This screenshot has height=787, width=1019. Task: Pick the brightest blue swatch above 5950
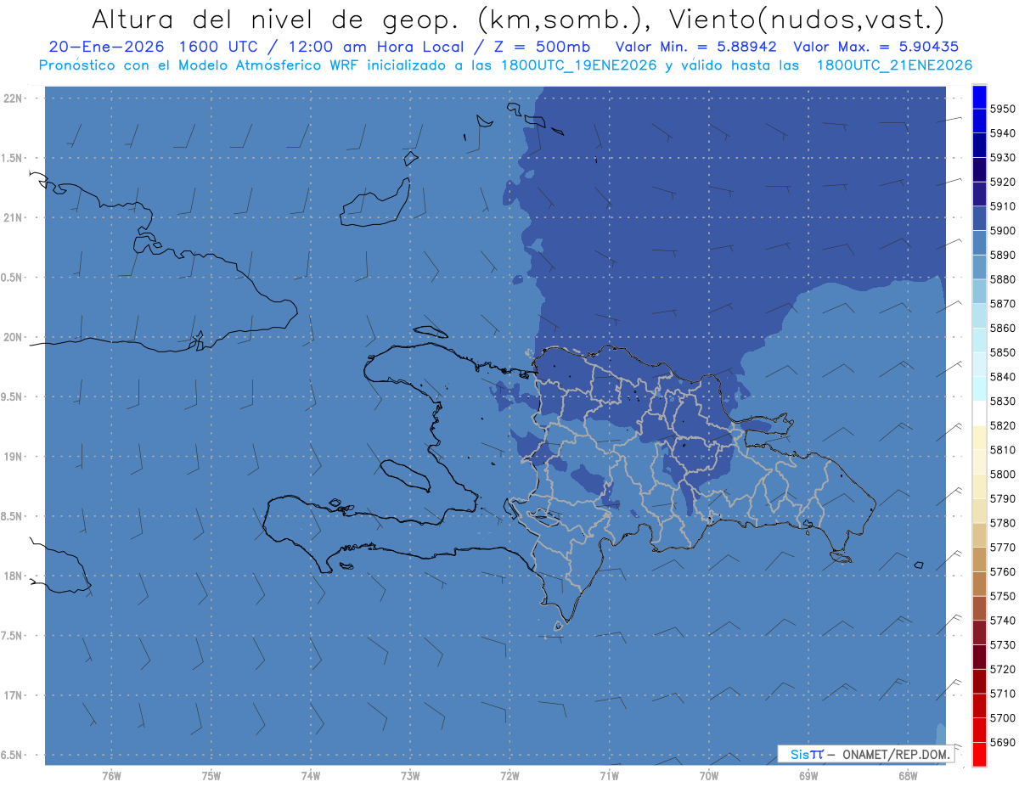tap(979, 96)
